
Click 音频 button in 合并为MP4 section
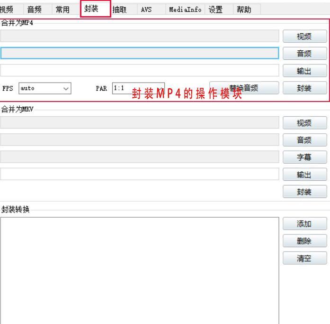pyautogui.click(x=305, y=53)
